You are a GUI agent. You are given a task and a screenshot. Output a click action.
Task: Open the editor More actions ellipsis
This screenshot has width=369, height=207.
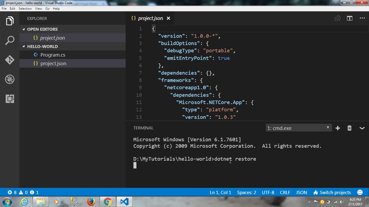coord(362,18)
